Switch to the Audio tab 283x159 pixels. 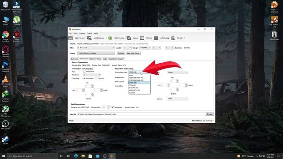pos(105,59)
